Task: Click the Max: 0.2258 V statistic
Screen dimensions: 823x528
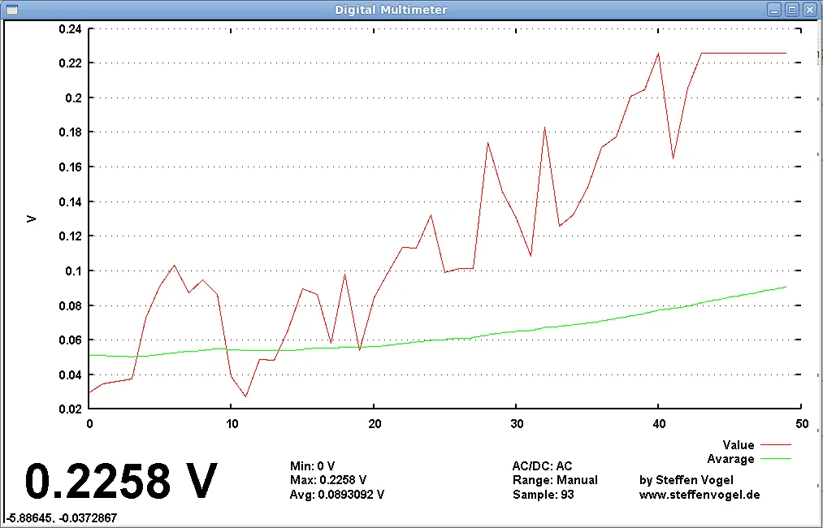Action: click(328, 480)
